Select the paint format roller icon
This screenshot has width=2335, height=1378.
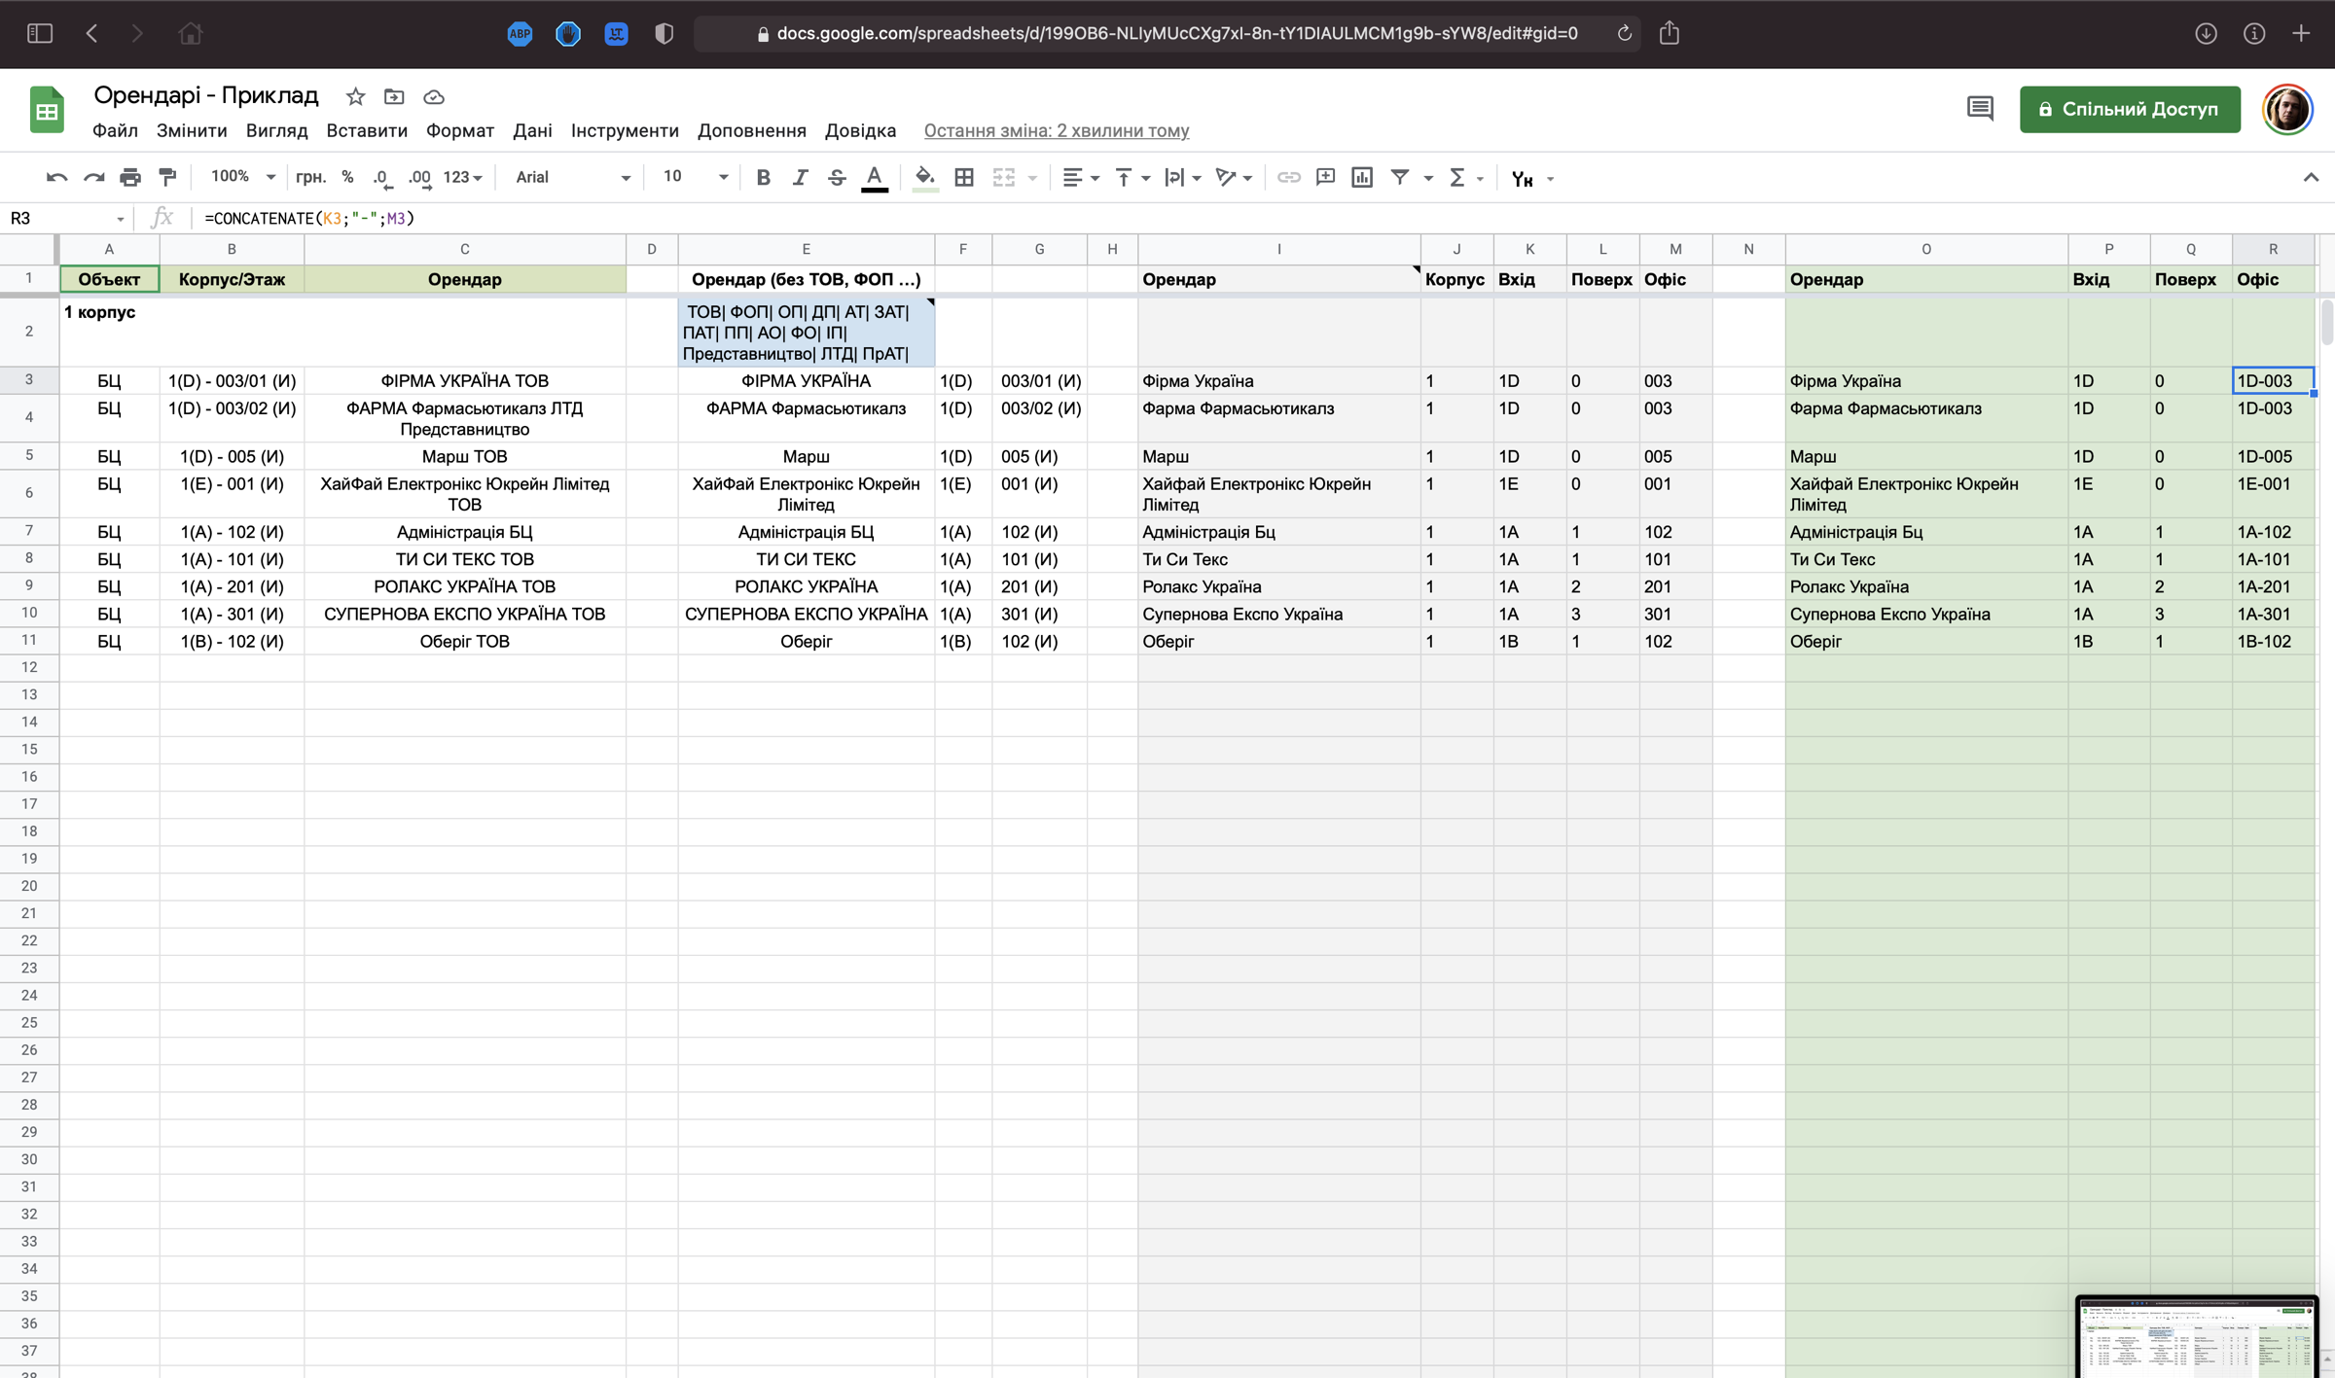(x=167, y=177)
